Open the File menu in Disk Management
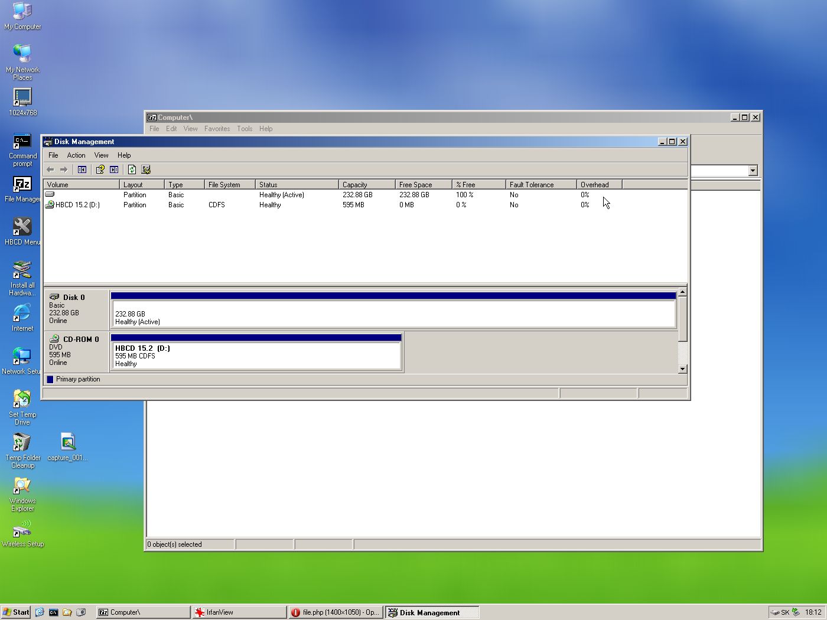This screenshot has height=620, width=827. click(53, 155)
